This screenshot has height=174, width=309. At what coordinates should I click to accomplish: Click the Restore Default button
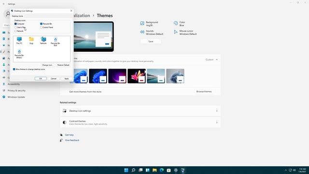(63, 65)
